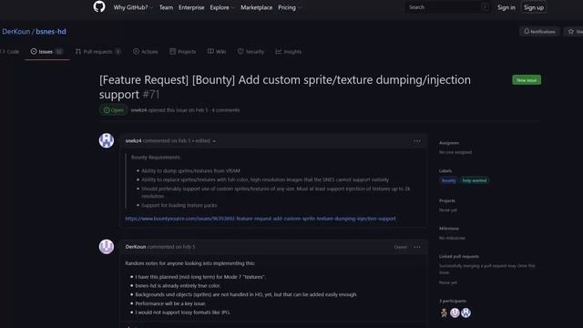Image resolution: width=583 pixels, height=328 pixels.
Task: Switch to the Pull requests tab
Action: click(x=98, y=52)
